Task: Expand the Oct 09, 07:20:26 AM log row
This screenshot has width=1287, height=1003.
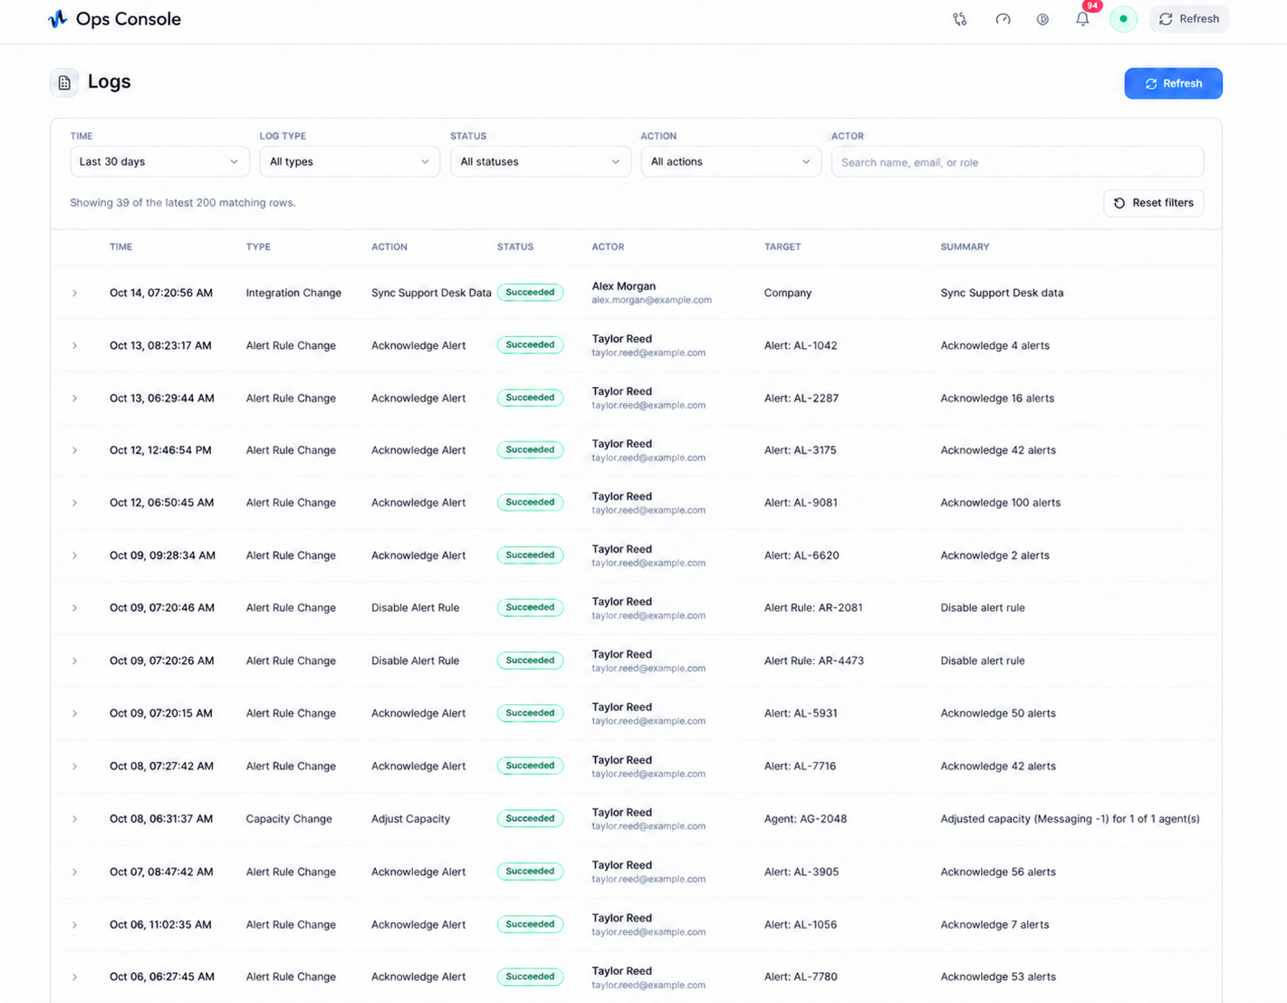Action: coord(74,661)
